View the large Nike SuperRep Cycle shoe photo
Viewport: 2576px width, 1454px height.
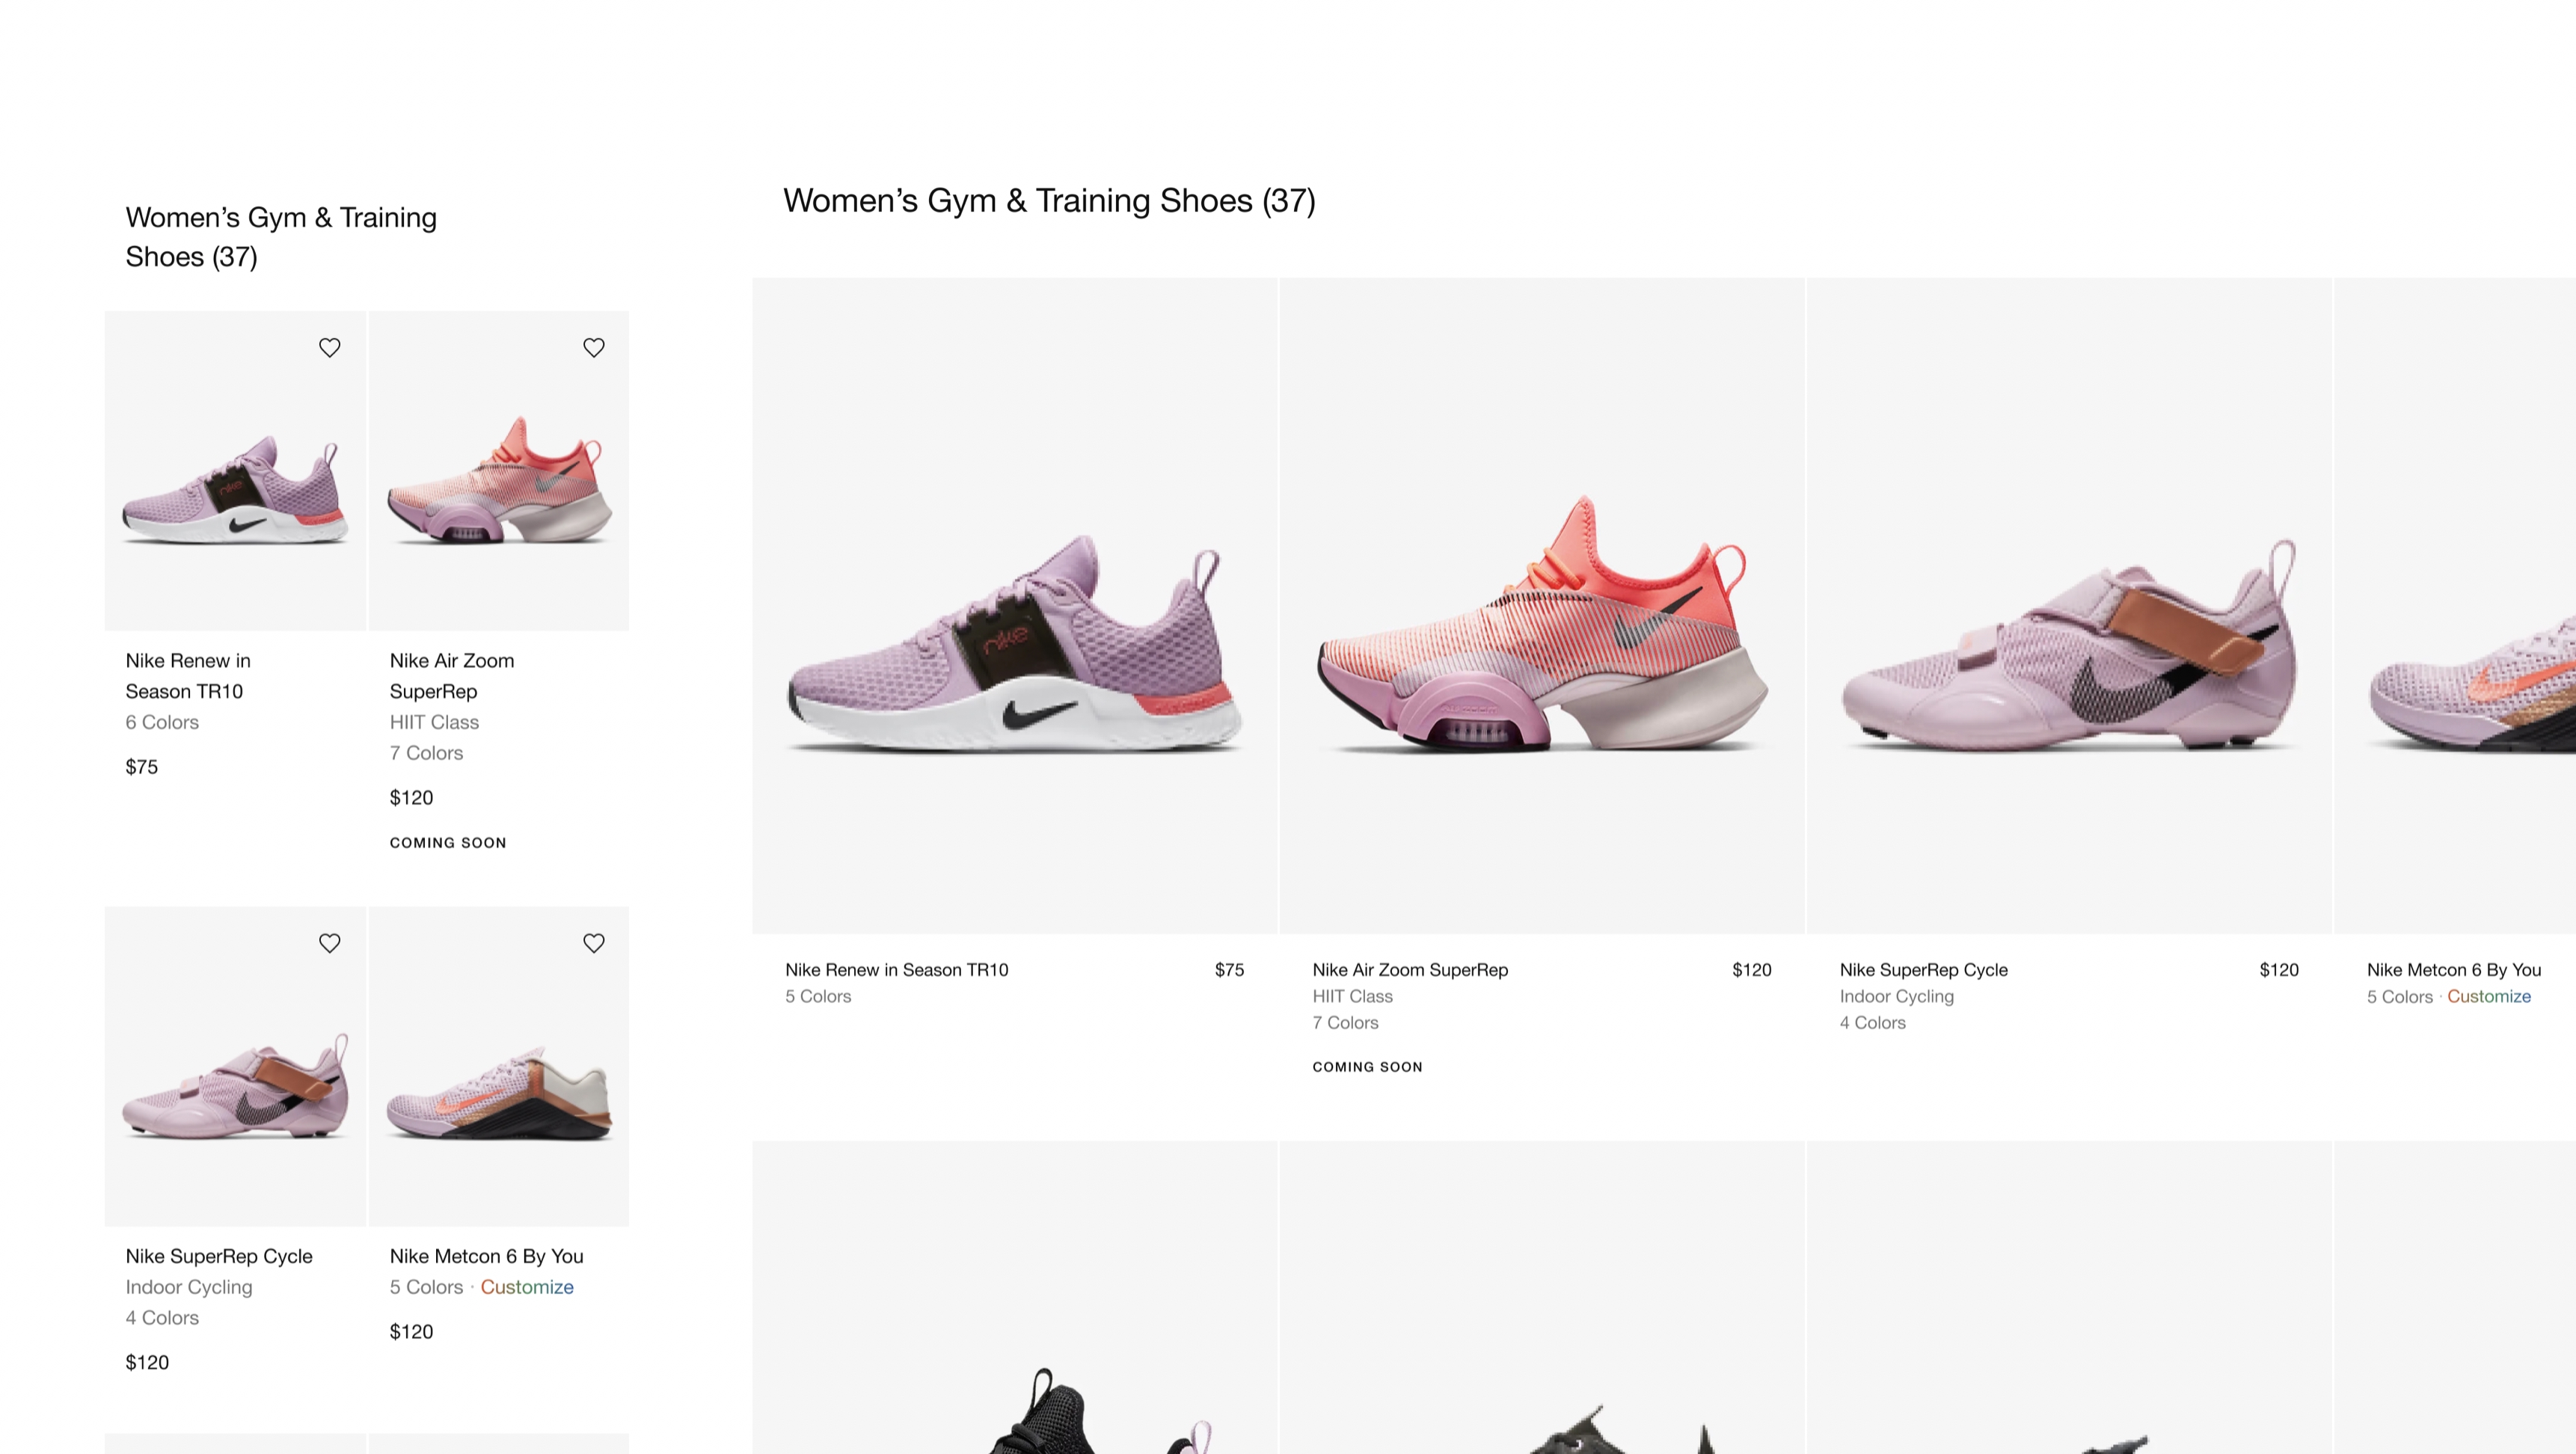tap(2068, 650)
